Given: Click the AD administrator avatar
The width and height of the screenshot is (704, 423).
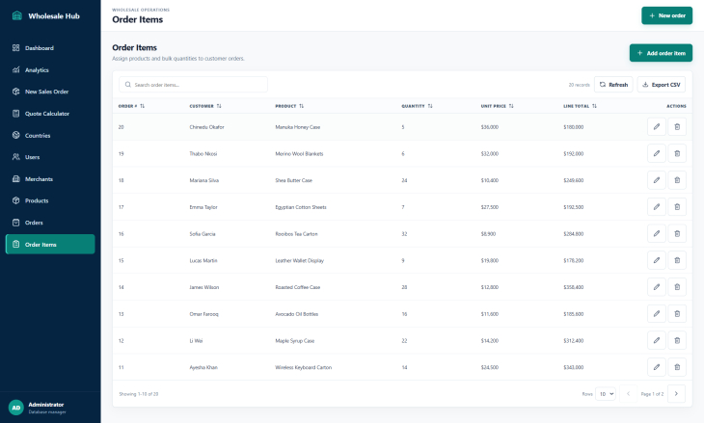Looking at the screenshot, I should pyautogui.click(x=16, y=408).
